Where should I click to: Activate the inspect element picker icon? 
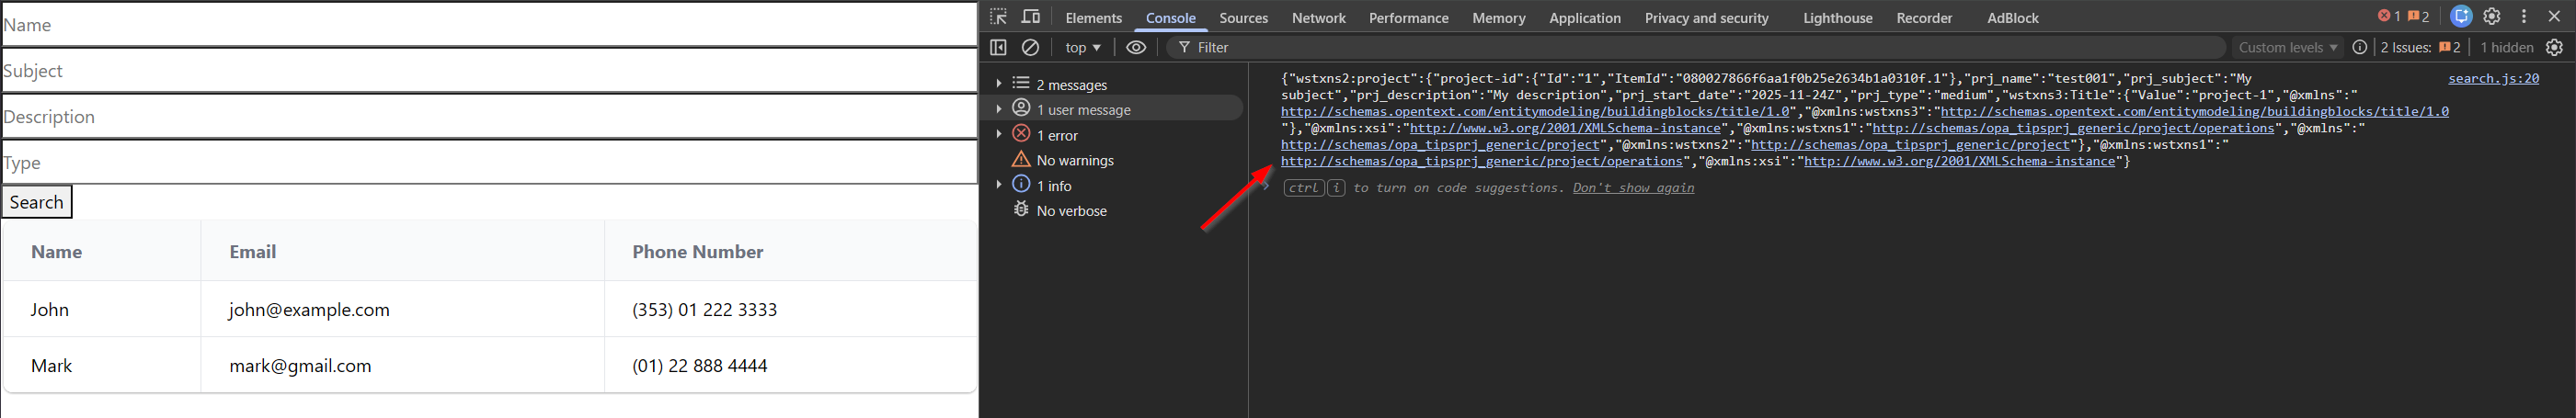click(998, 17)
